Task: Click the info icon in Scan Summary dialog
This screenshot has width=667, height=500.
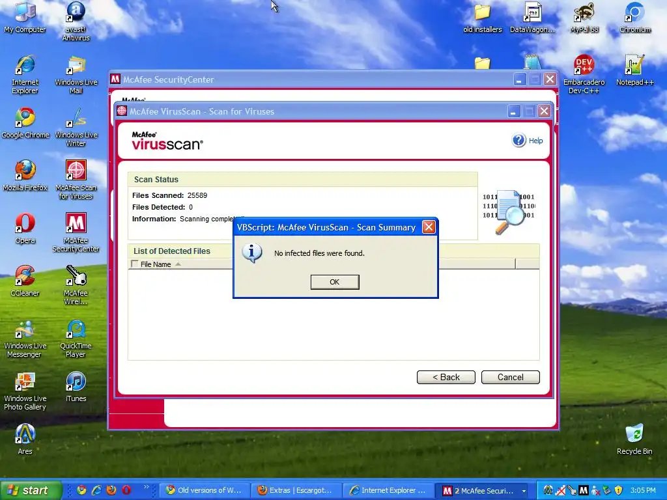Action: tap(251, 253)
